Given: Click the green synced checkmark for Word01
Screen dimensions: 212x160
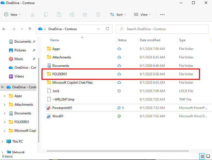Looking at the screenshot, I should pyautogui.click(x=119, y=116).
